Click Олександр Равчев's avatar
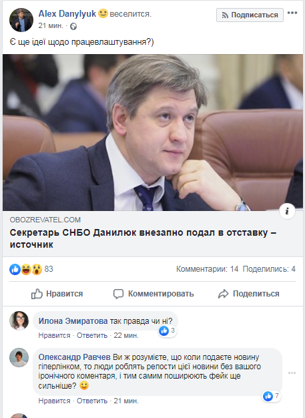Image resolution: width=305 pixels, height=418 pixels. coord(19,357)
